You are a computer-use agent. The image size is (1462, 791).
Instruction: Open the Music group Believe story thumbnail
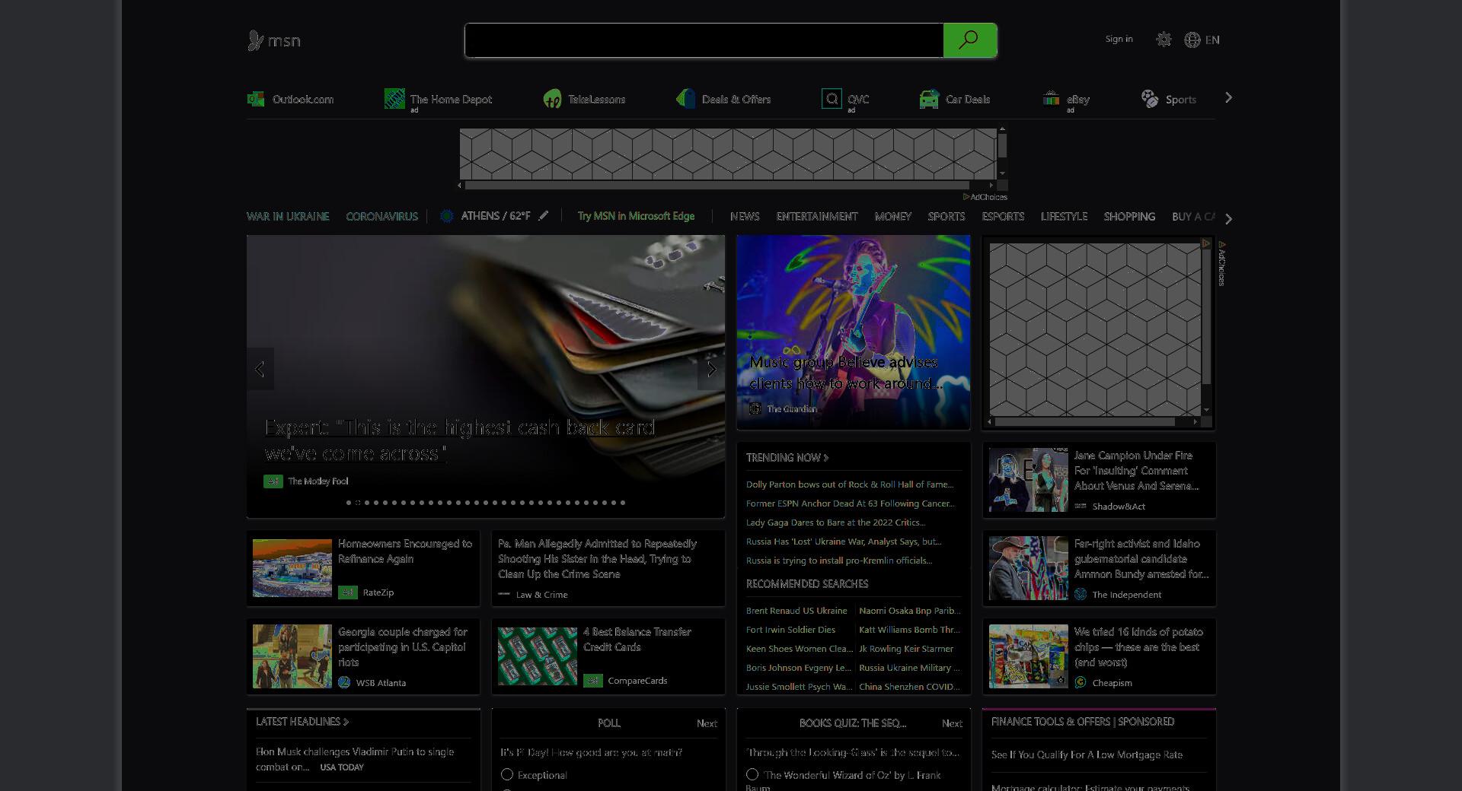[853, 332]
